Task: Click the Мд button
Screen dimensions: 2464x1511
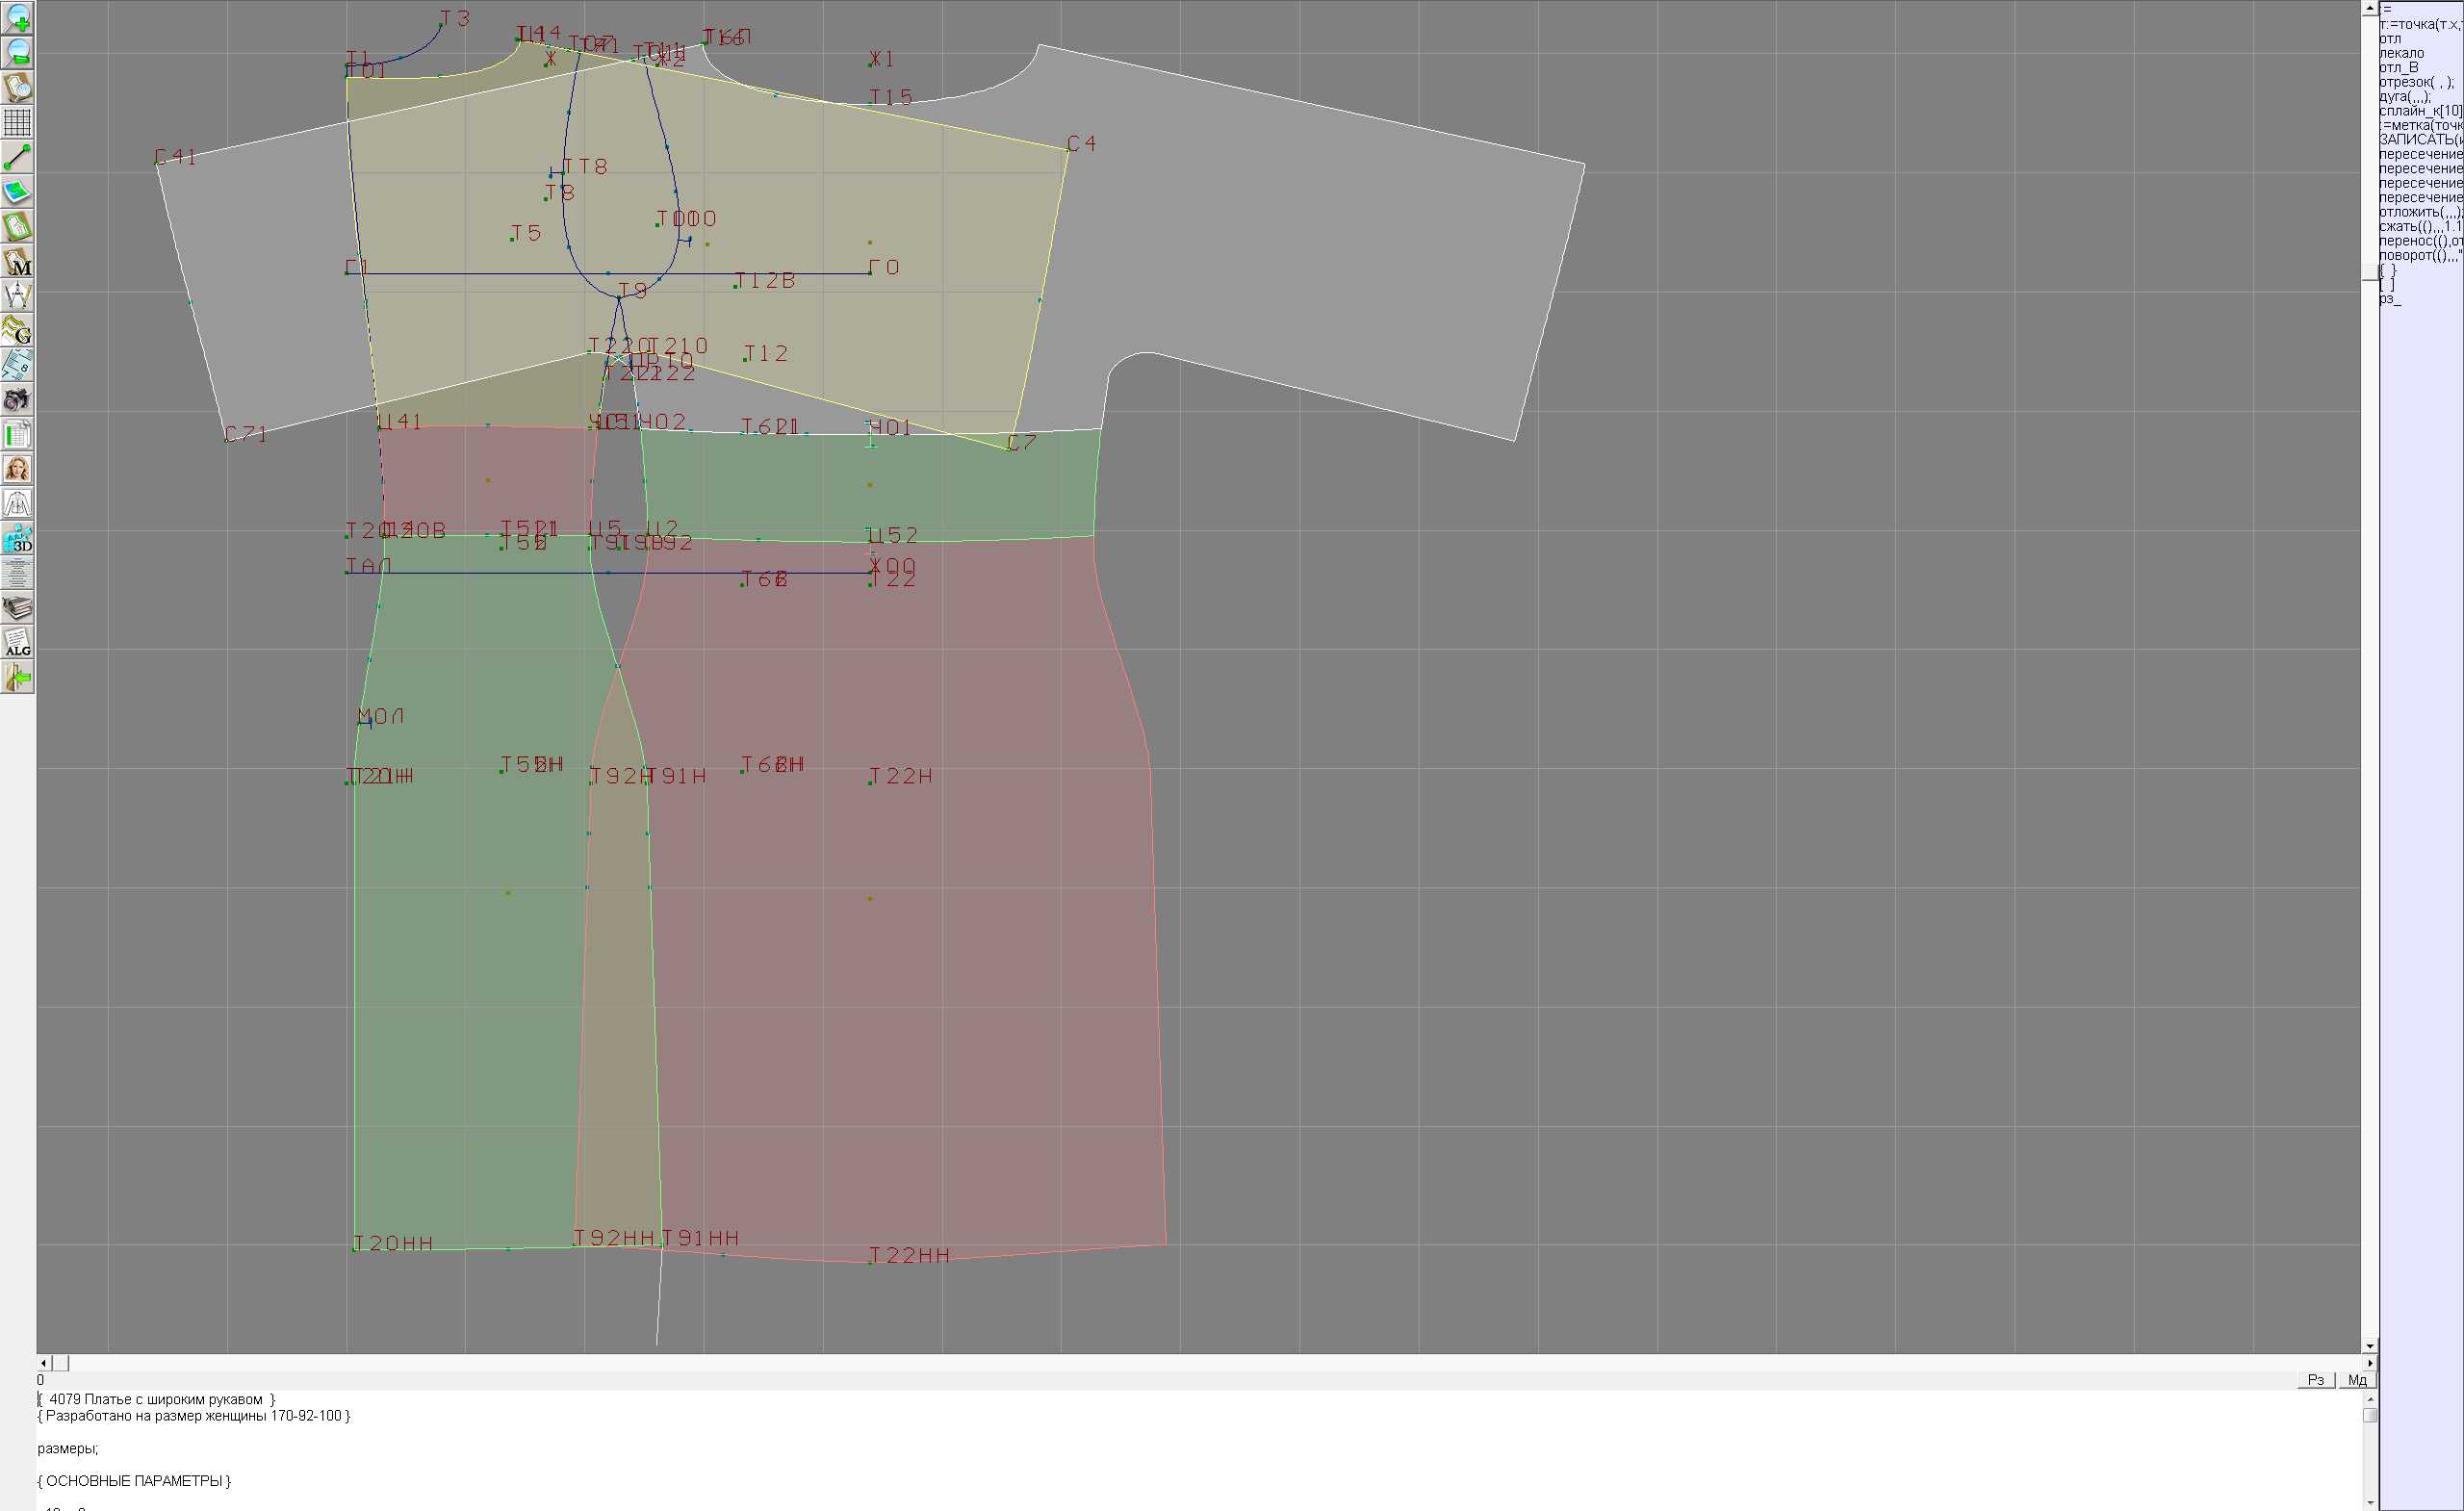Action: click(2356, 1380)
